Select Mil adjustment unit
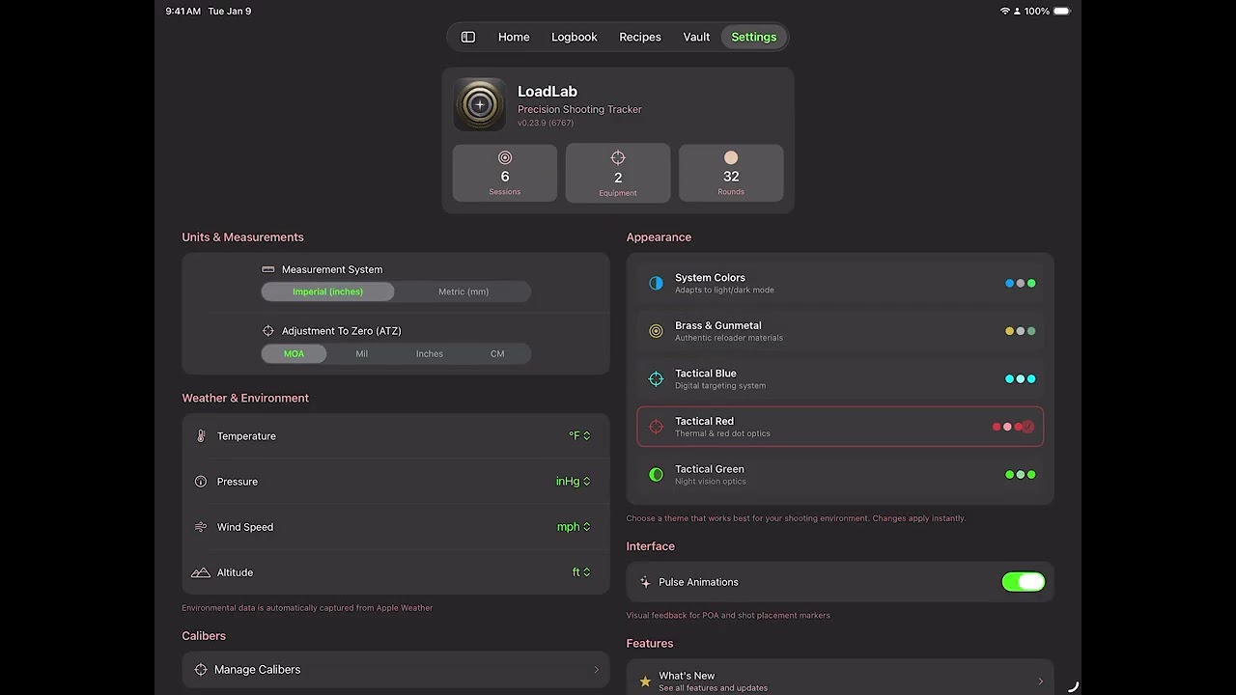The height and width of the screenshot is (695, 1236). 361,354
